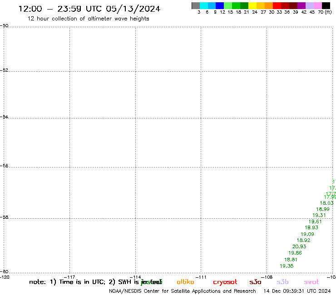Click the pink swatch in the color scale
The width and height of the screenshot is (336, 295).
point(318,5)
